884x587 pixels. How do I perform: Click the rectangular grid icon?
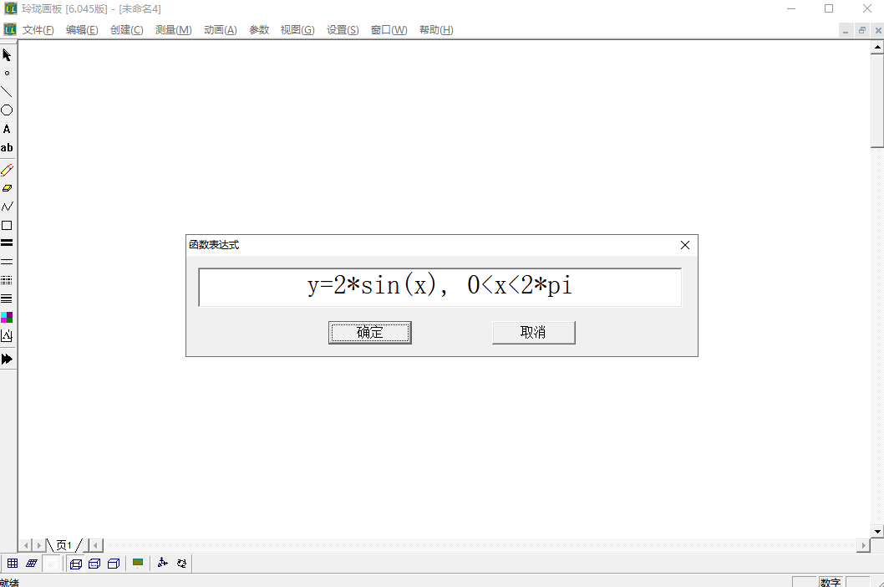point(12,564)
